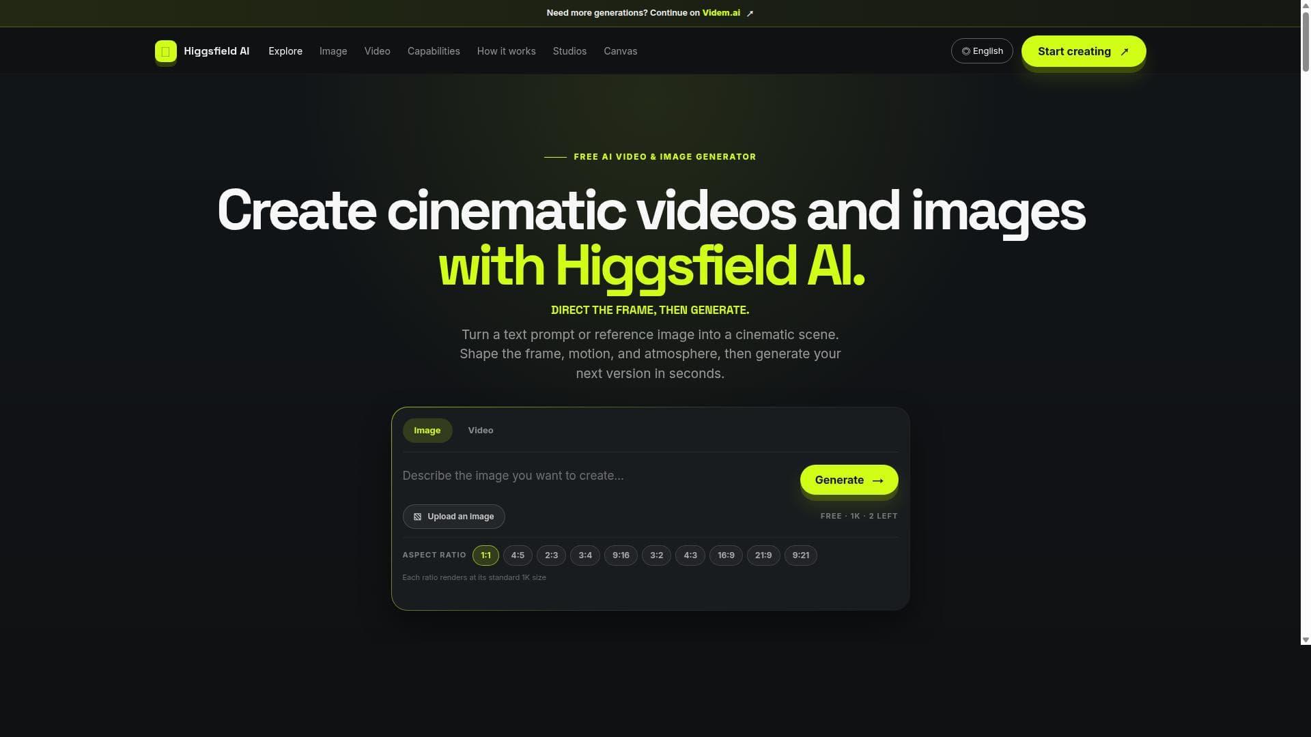Open the Canvas nav link
The height and width of the screenshot is (737, 1311).
tap(620, 51)
